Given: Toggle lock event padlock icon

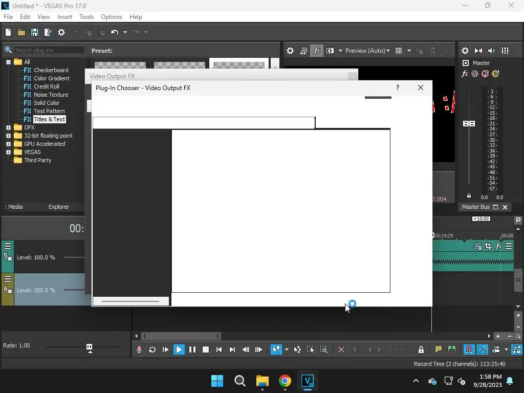Looking at the screenshot, I should pos(421,350).
